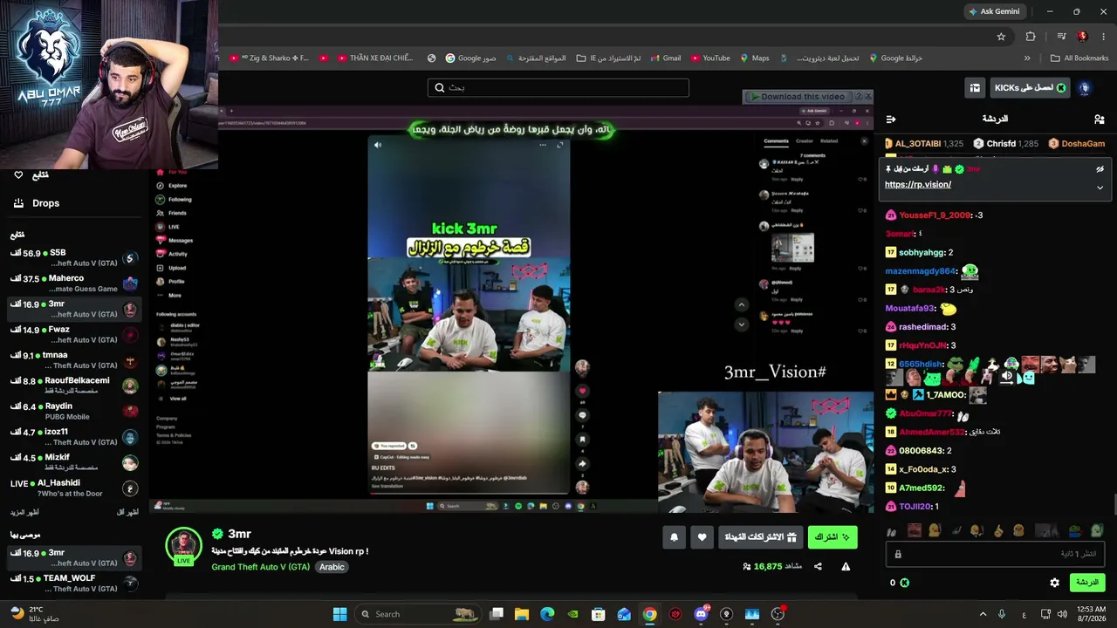Open Discord from the taskbar
Viewport: 1117px width, 628px height.
[701, 614]
